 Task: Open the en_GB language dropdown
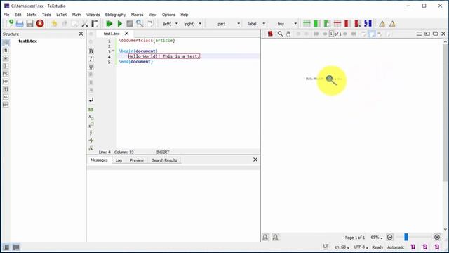tap(342, 247)
